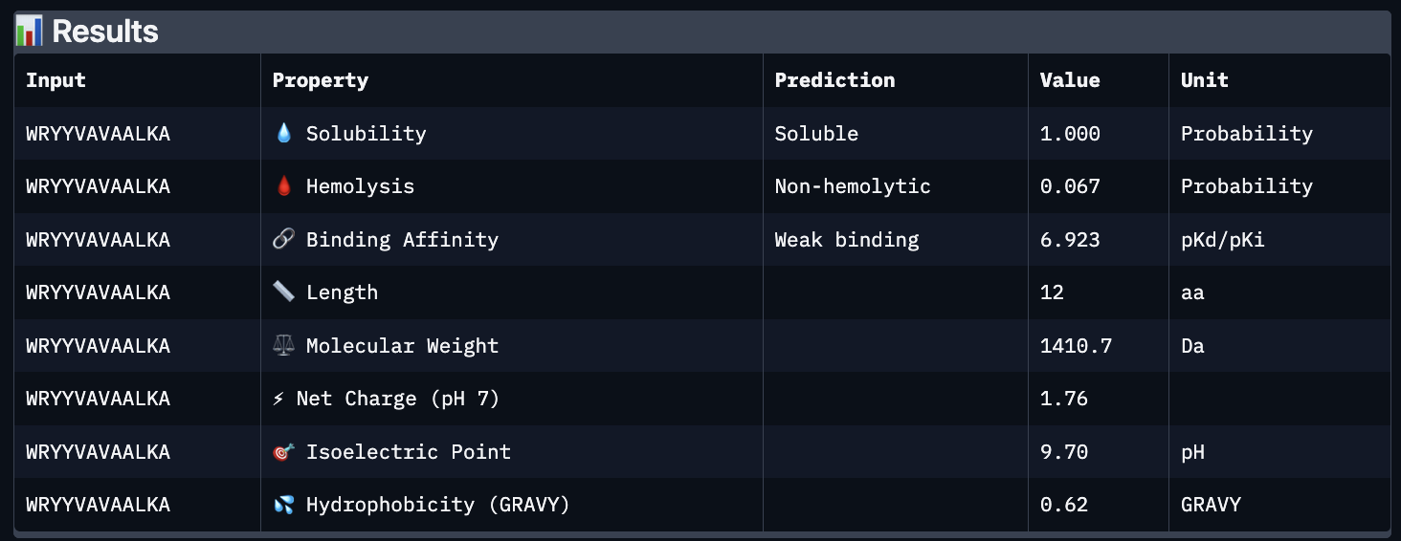Select the Non-hemolytic prediction cell
1401x541 pixels.
[x=852, y=186]
